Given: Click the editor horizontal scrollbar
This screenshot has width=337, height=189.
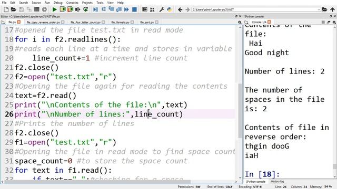Looking at the screenshot, I should (x=97, y=182).
